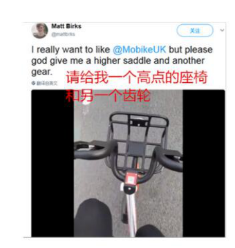235x248 pixels.
Task: Click the globe icon under the tweet
Action: pyautogui.click(x=33, y=83)
